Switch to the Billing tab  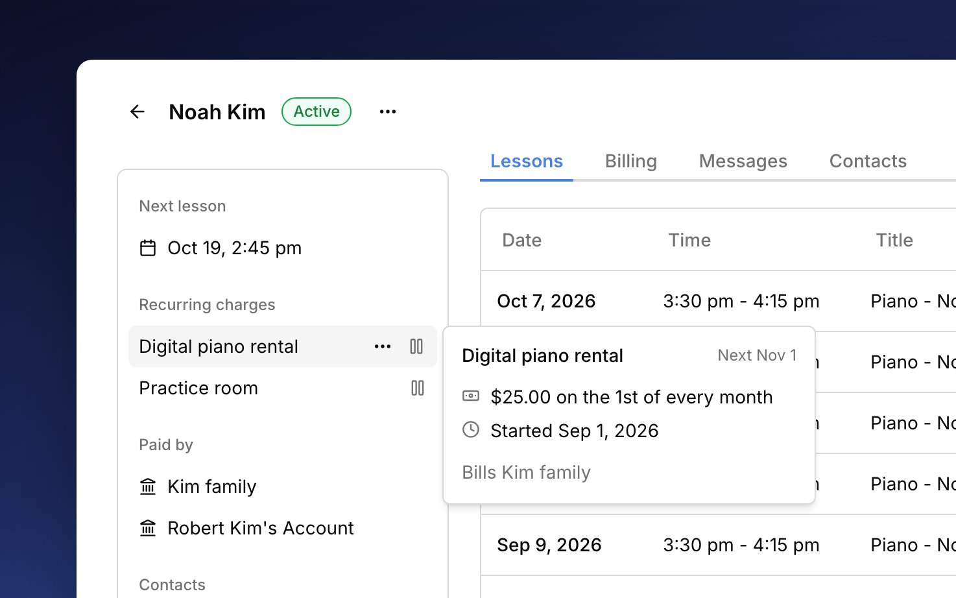(x=631, y=161)
